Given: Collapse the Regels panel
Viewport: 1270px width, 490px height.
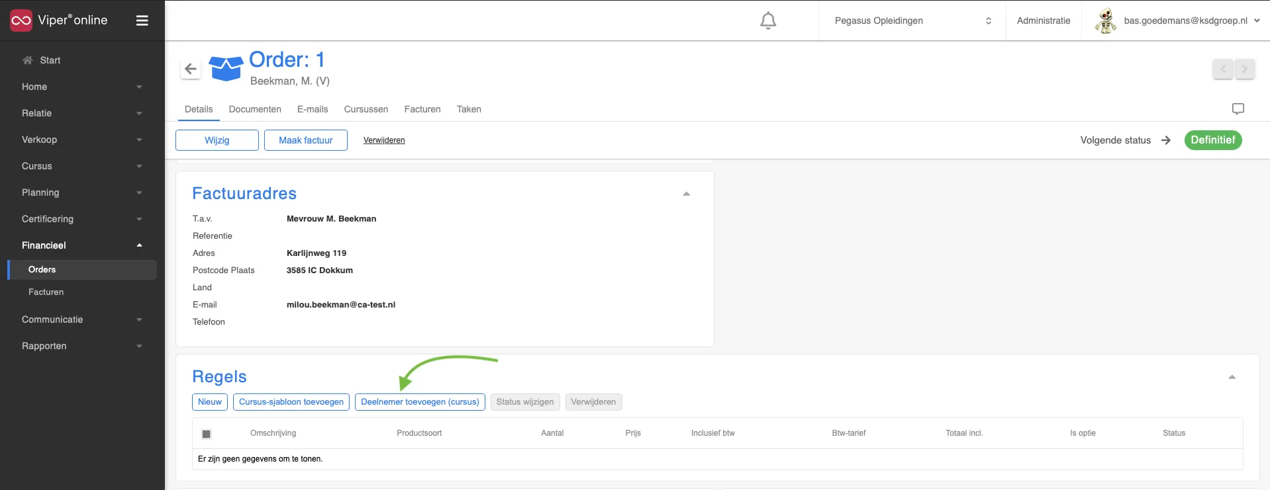Looking at the screenshot, I should click(x=1232, y=377).
